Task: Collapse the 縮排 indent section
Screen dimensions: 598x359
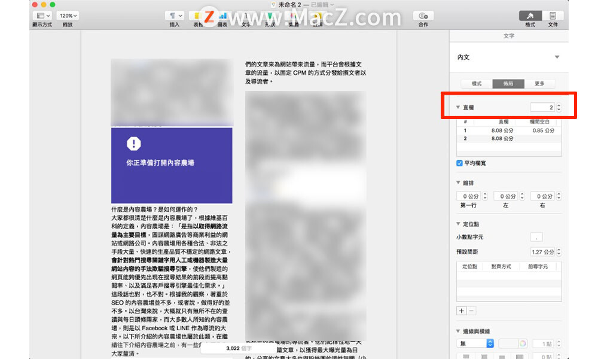Action: click(x=458, y=182)
